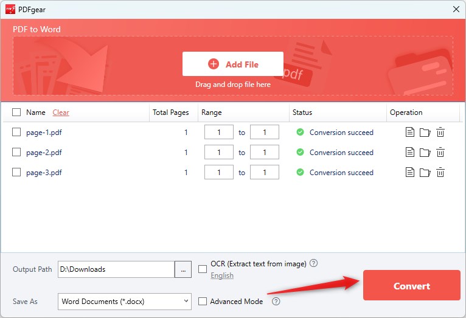
Task: Click the OCR help question mark icon
Action: click(x=313, y=263)
